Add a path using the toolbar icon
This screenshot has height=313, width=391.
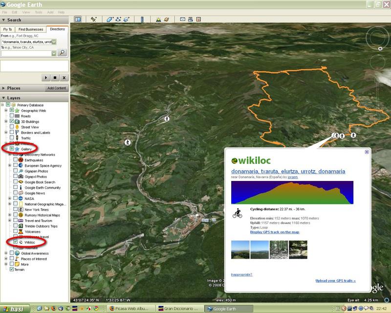(118, 19)
